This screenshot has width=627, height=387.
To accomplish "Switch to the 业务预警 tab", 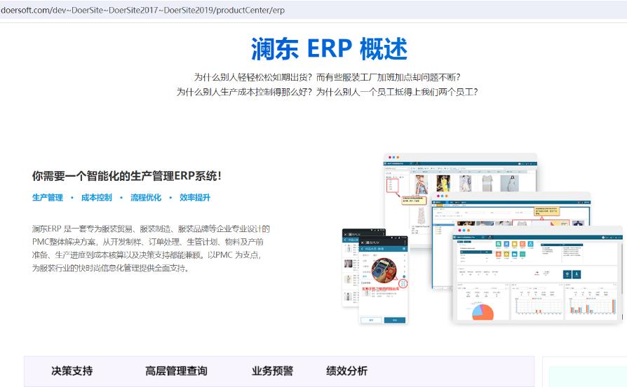I will tap(272, 371).
